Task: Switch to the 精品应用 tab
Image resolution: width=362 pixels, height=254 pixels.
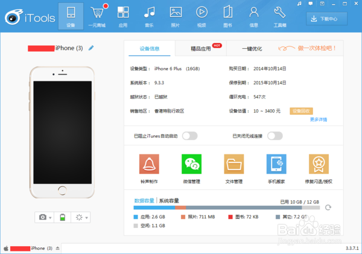Action: coord(201,49)
